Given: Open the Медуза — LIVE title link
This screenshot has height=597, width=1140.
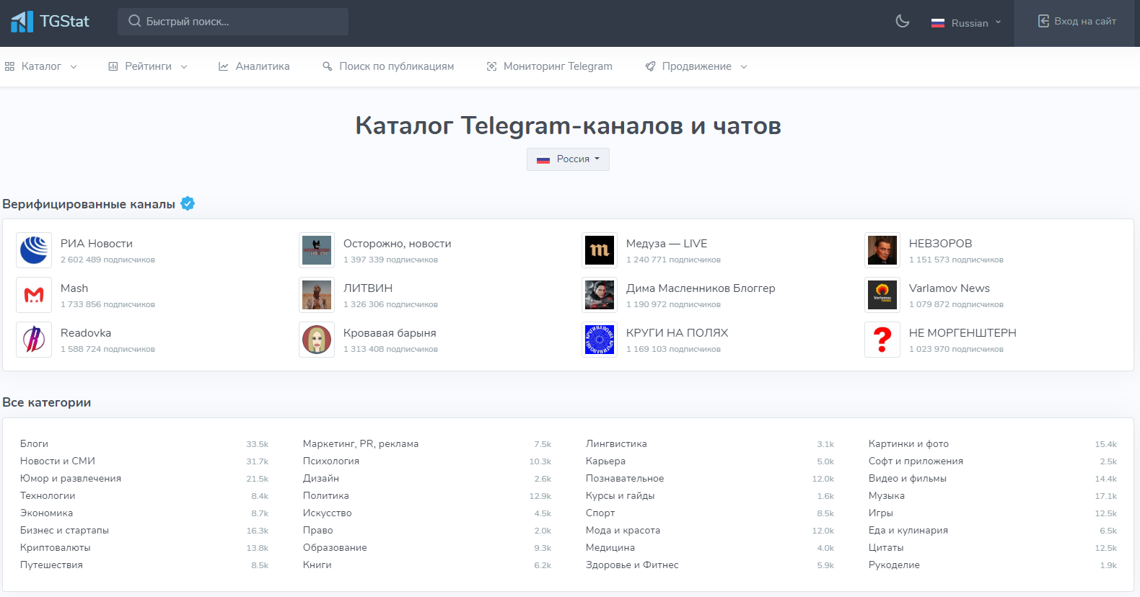Looking at the screenshot, I should tap(667, 244).
